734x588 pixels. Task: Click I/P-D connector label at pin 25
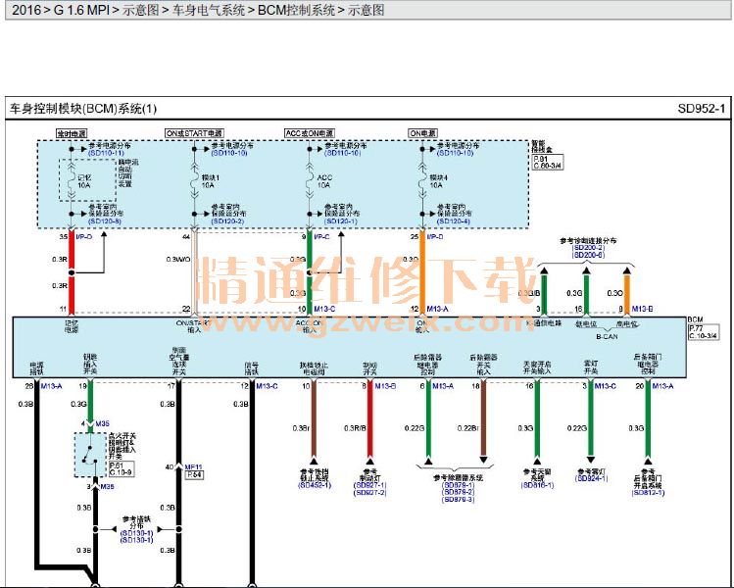click(435, 237)
